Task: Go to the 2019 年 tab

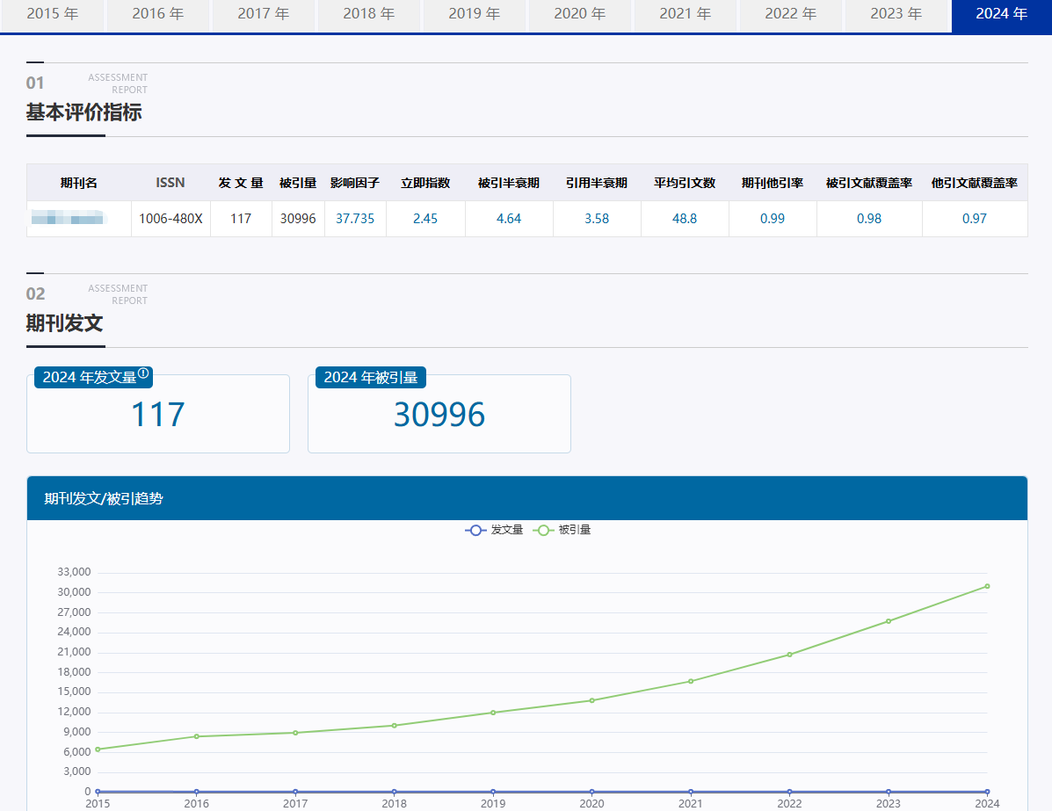Action: 475,15
